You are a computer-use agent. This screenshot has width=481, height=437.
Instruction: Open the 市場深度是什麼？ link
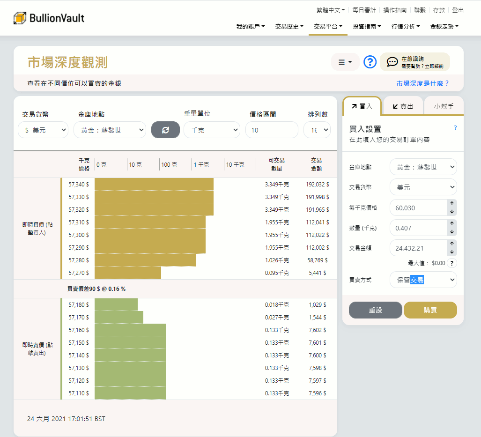(422, 83)
